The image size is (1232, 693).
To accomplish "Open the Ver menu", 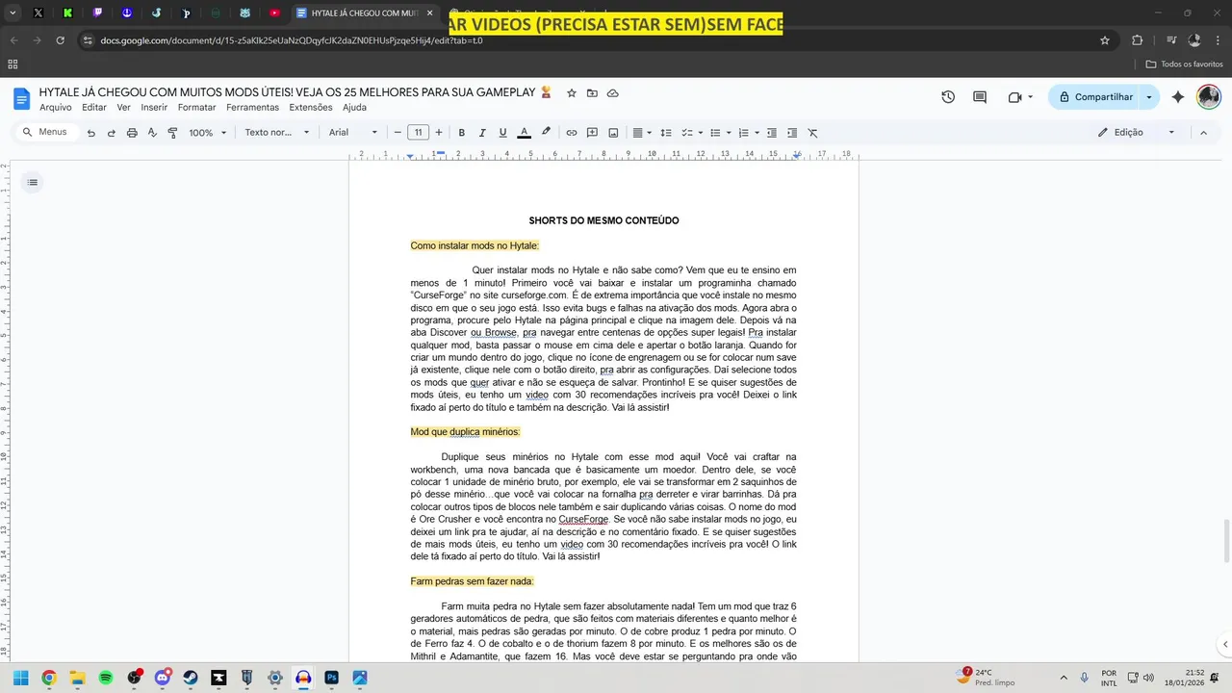I will coord(124,108).
